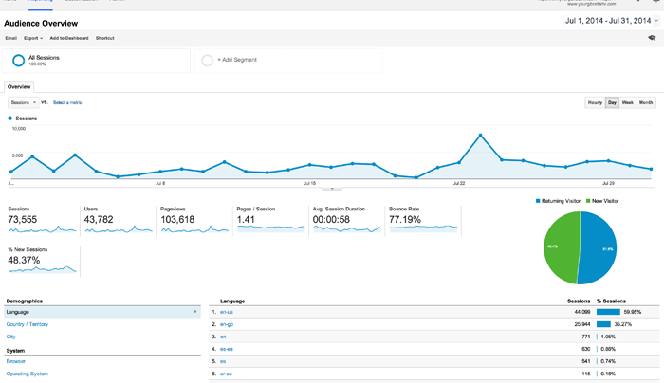The image size is (664, 383).
Task: Open the Export dropdown
Action: pos(33,38)
